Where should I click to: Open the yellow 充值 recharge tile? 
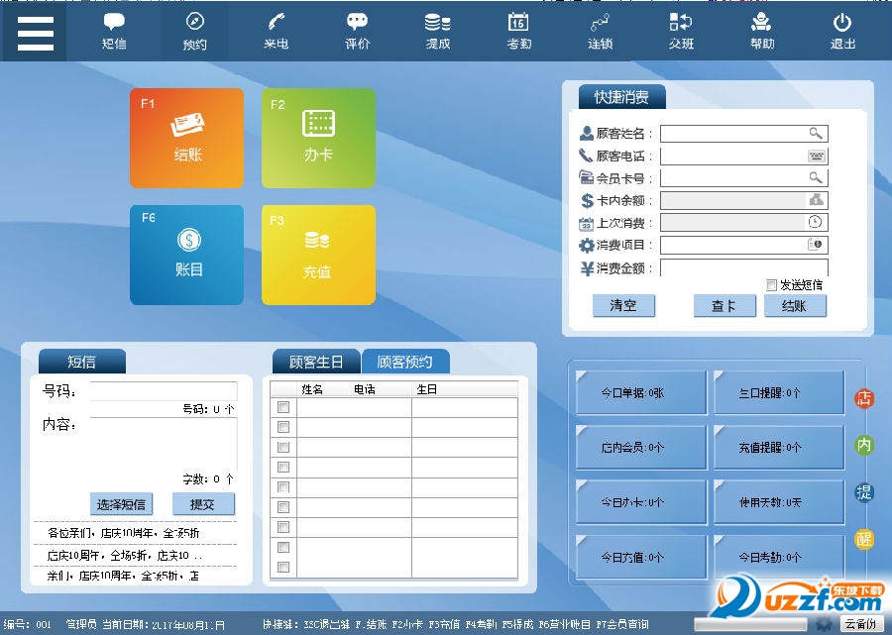click(318, 255)
